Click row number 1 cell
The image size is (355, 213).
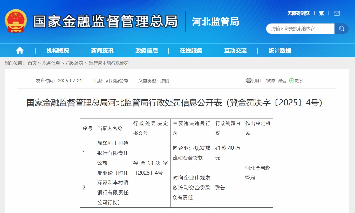87,153
